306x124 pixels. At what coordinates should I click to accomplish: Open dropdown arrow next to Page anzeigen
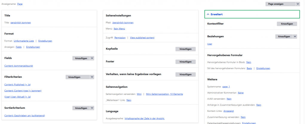[x=298, y=4]
